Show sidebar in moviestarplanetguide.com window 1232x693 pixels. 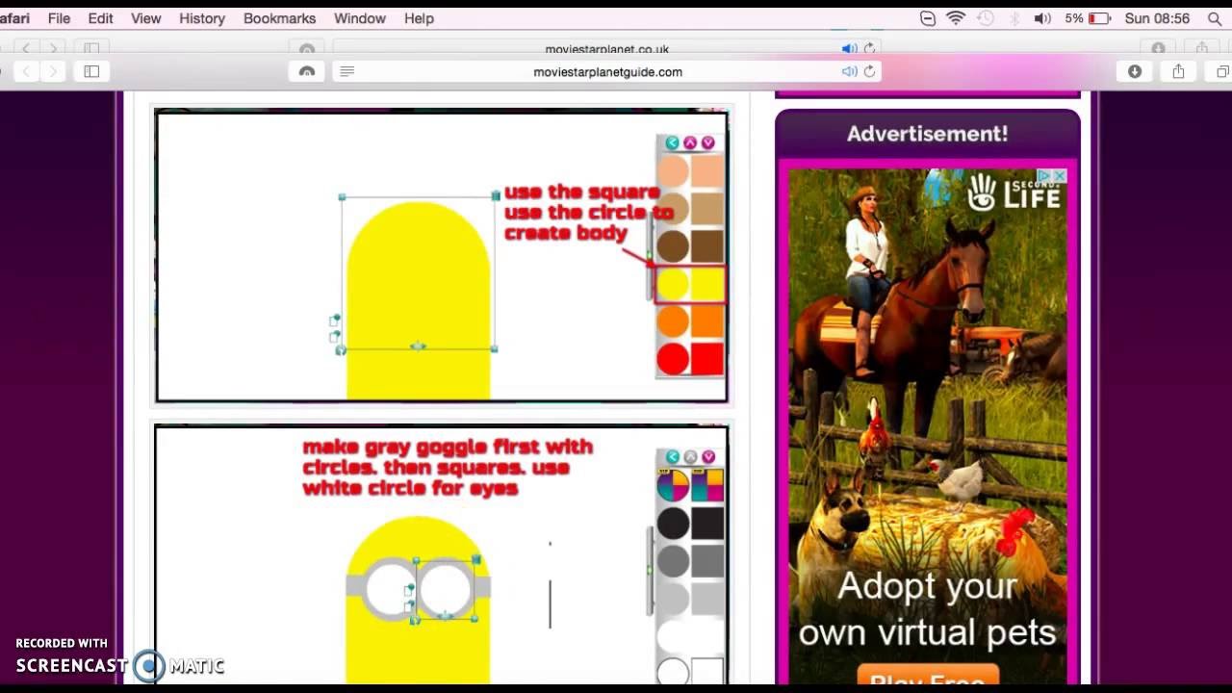(x=91, y=71)
